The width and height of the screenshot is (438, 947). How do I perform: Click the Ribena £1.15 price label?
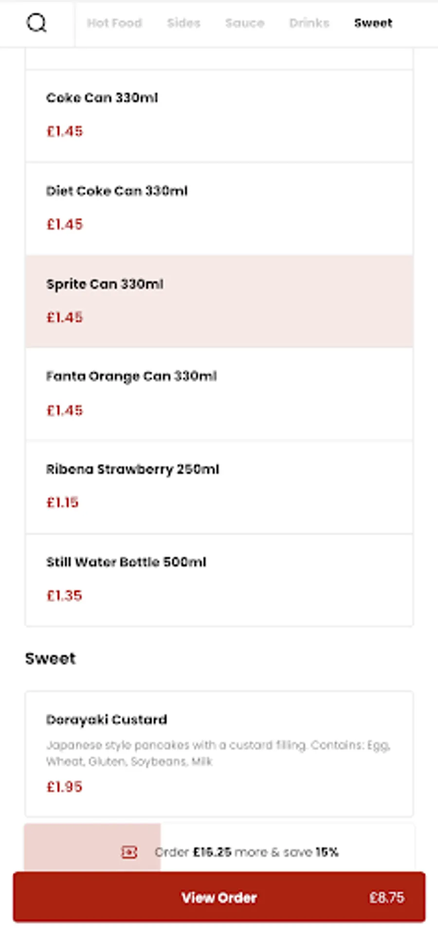62,502
